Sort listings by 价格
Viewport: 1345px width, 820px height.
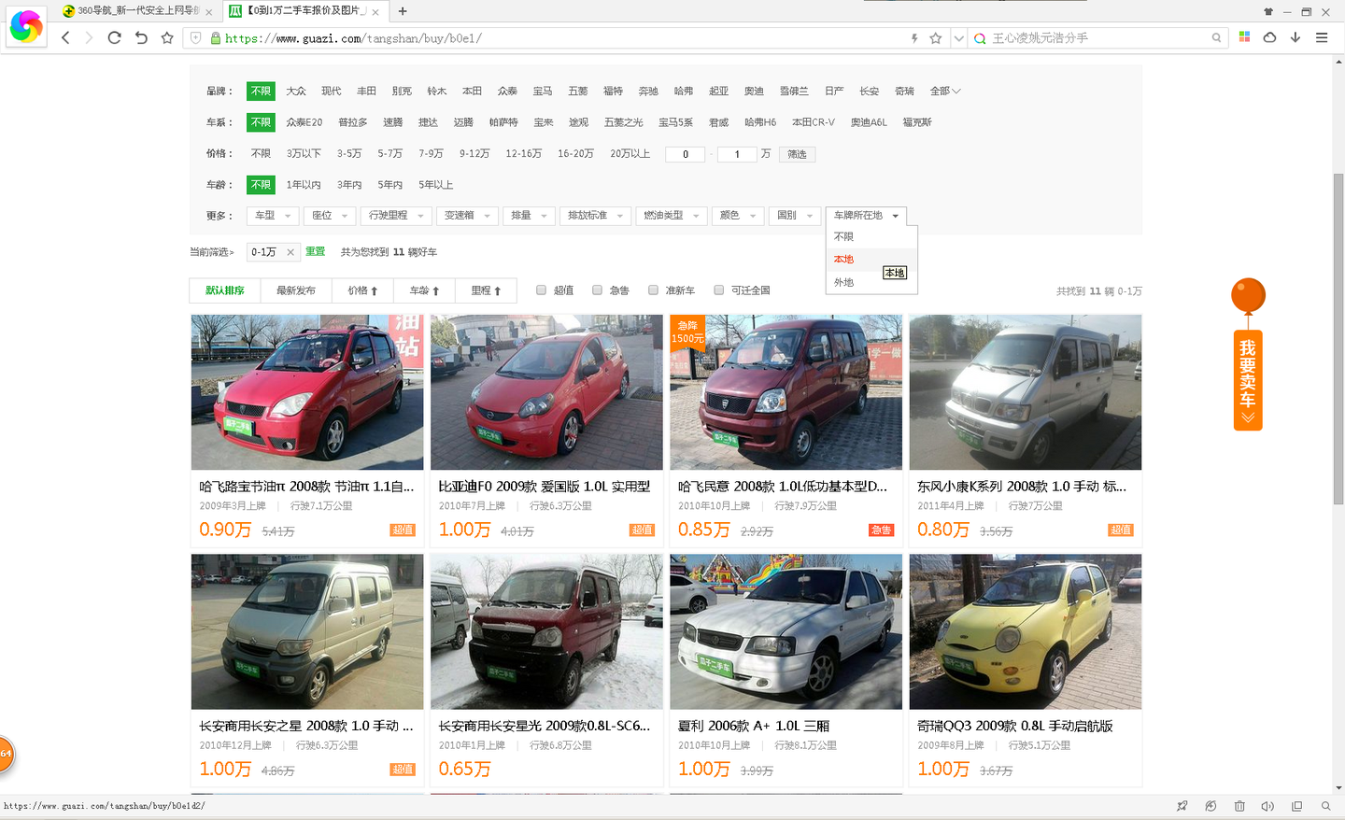pyautogui.click(x=362, y=290)
